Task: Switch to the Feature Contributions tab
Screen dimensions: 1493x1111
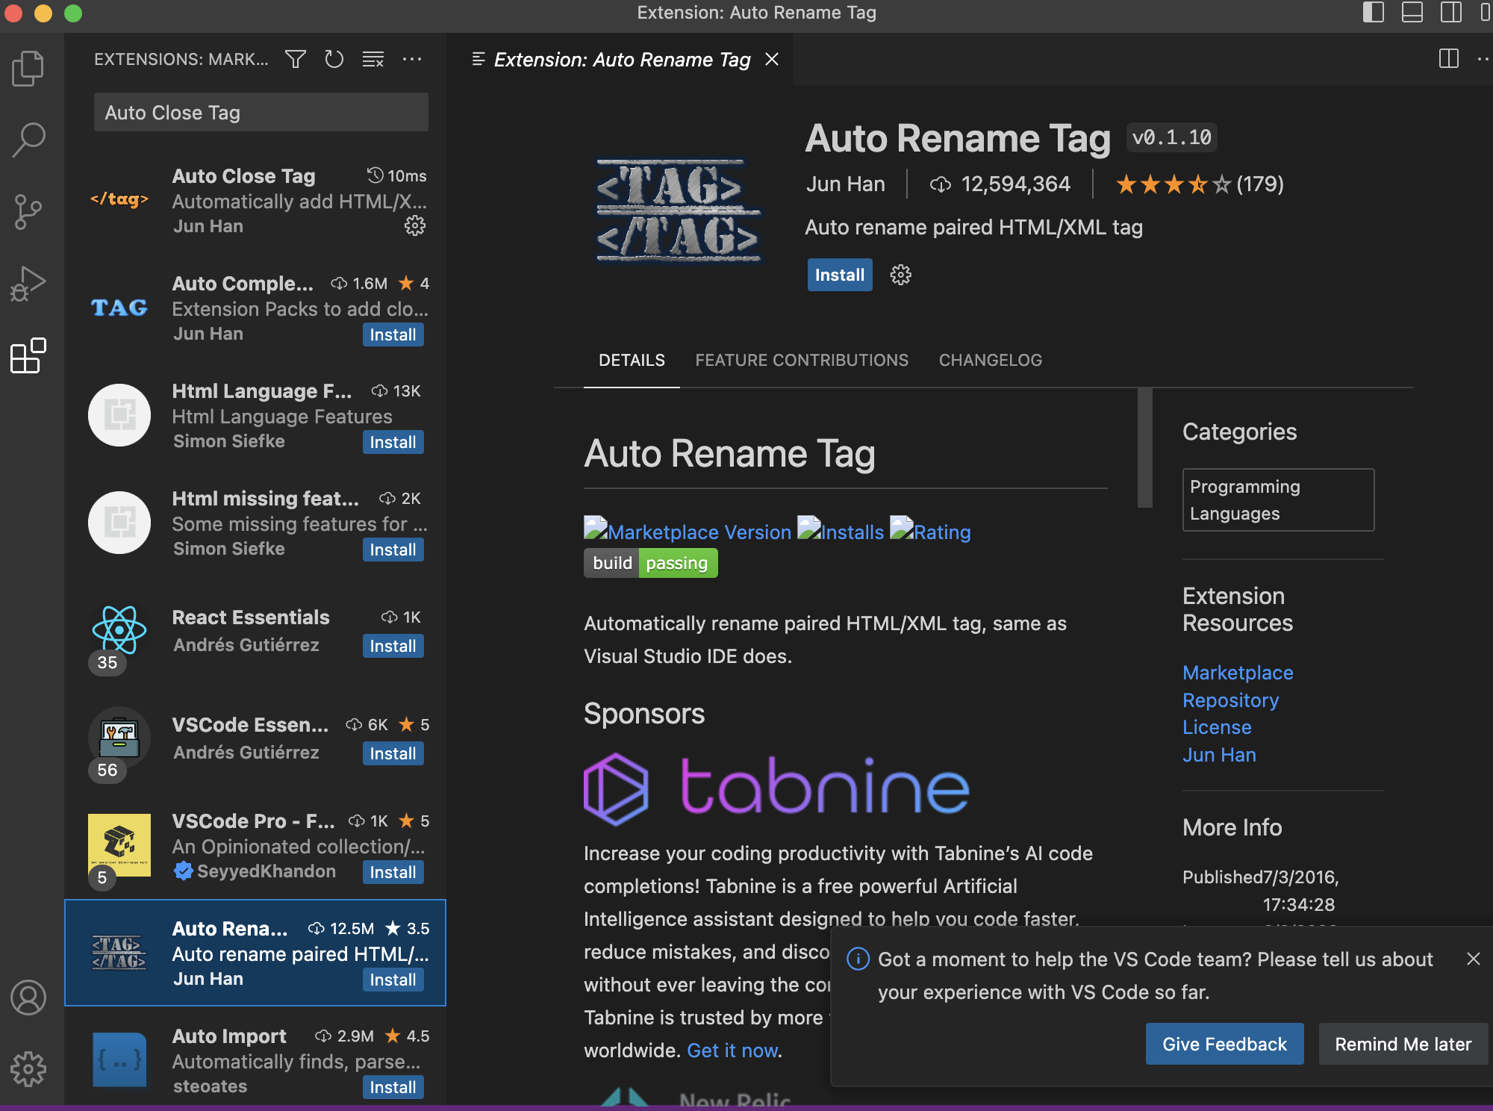Action: pos(802,360)
